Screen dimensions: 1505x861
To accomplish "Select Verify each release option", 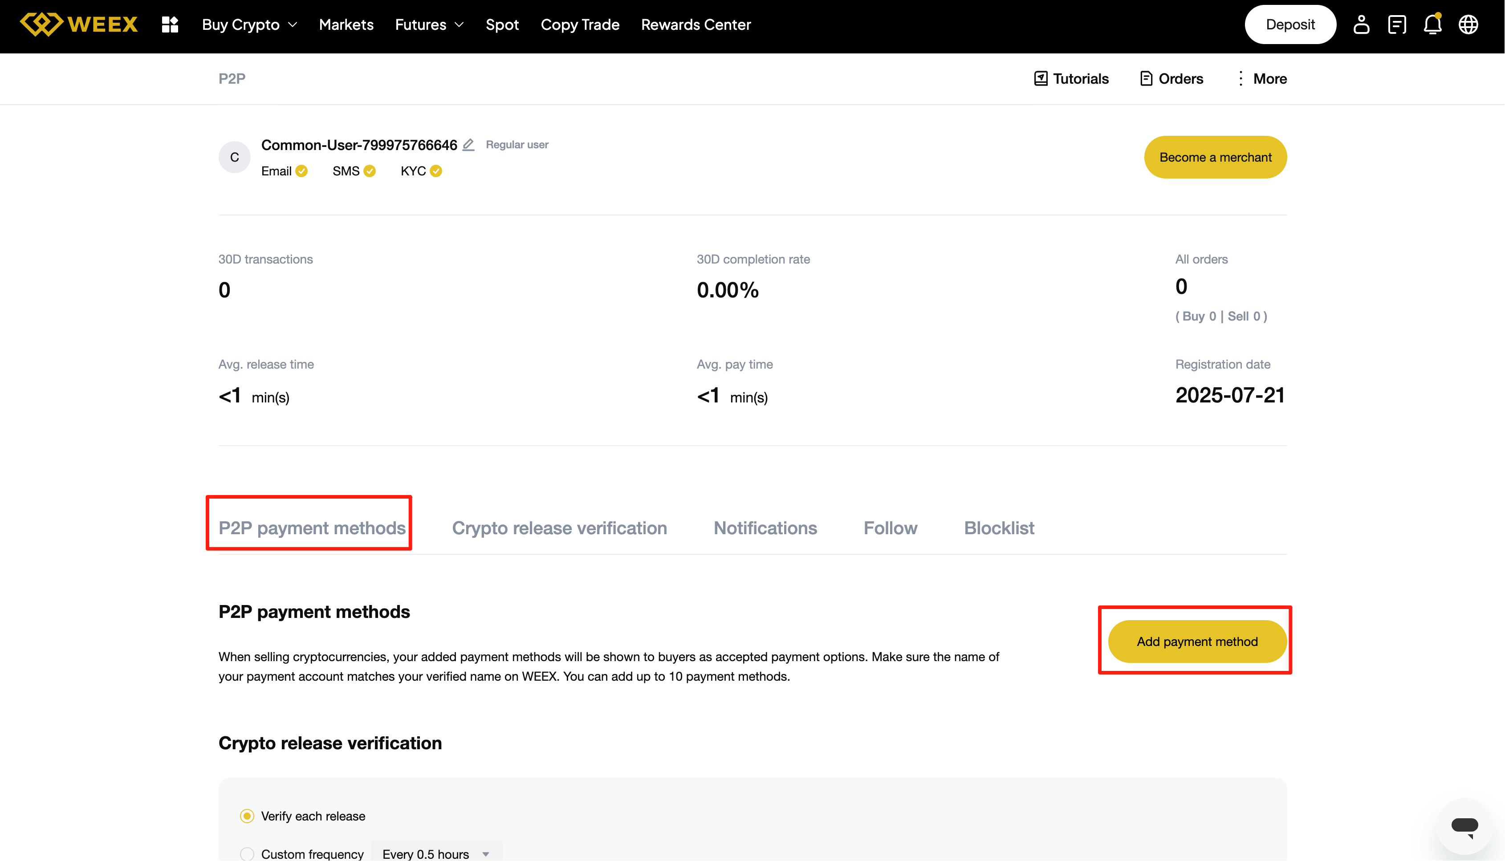I will point(247,816).
